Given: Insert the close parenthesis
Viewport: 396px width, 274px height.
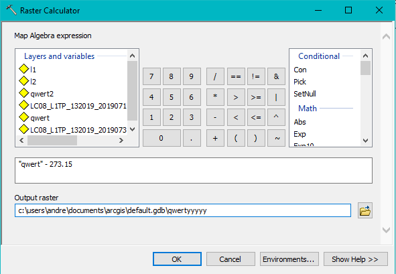Looking at the screenshot, I should [256, 138].
